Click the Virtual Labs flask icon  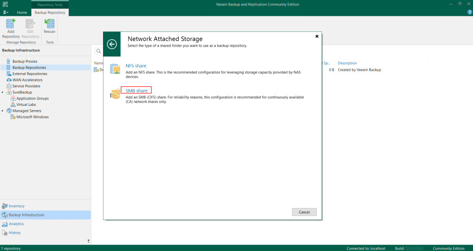tap(13, 104)
